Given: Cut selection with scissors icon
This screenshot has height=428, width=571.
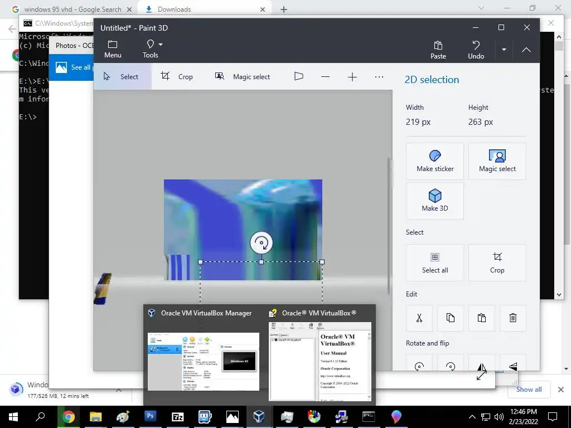Looking at the screenshot, I should click(x=419, y=318).
